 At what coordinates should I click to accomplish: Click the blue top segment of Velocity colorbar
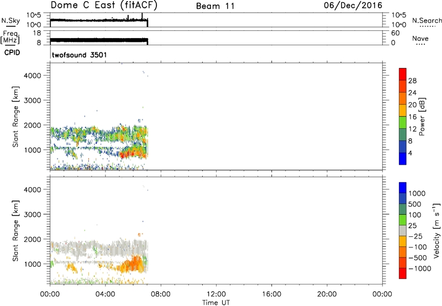point(403,188)
